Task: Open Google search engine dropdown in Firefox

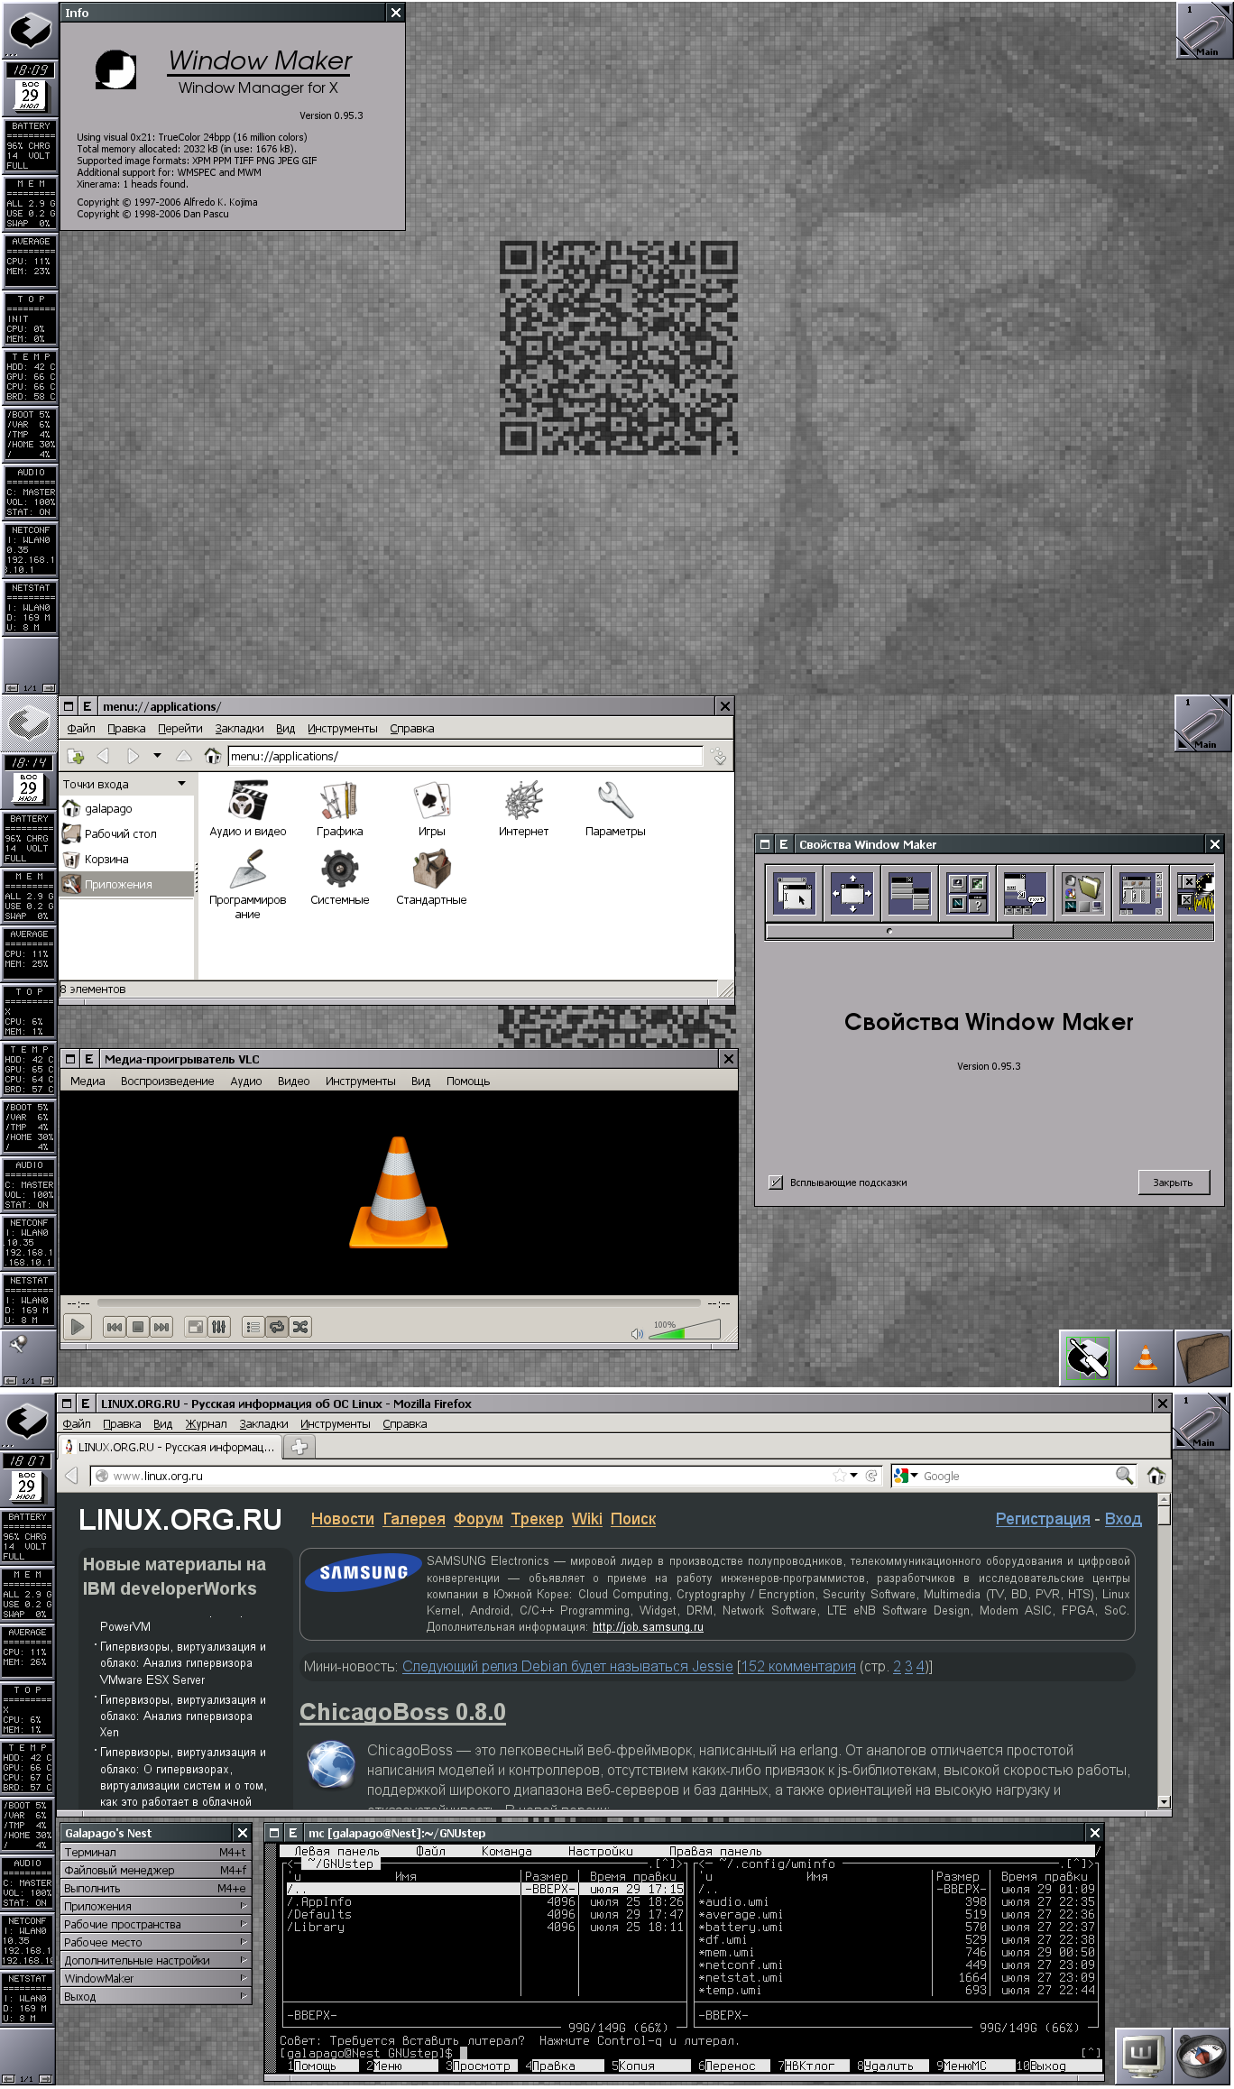Action: tap(906, 1476)
